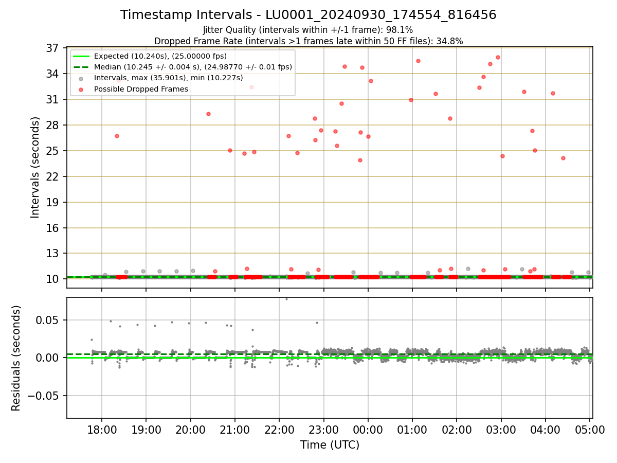The width and height of the screenshot is (617, 463).
Task: Click the gray dot marker in the legend
Action: [81, 78]
